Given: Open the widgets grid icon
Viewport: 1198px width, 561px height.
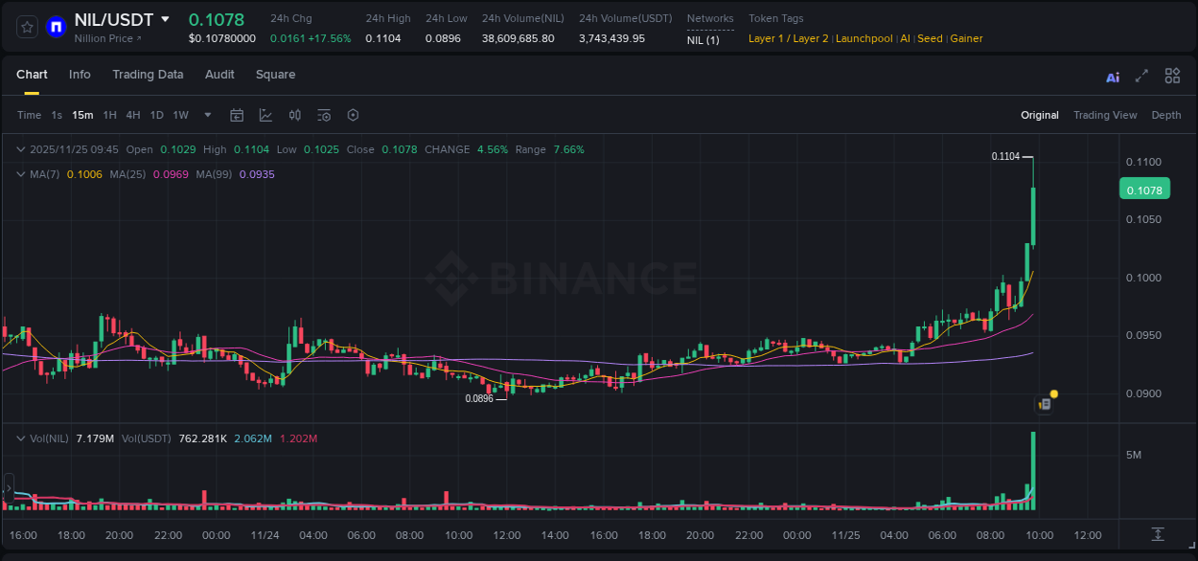Looking at the screenshot, I should click(1172, 76).
